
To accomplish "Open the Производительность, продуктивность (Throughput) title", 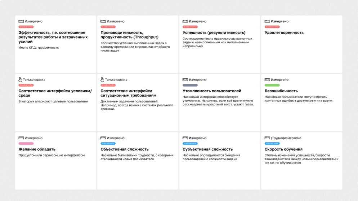I will tap(129, 35).
